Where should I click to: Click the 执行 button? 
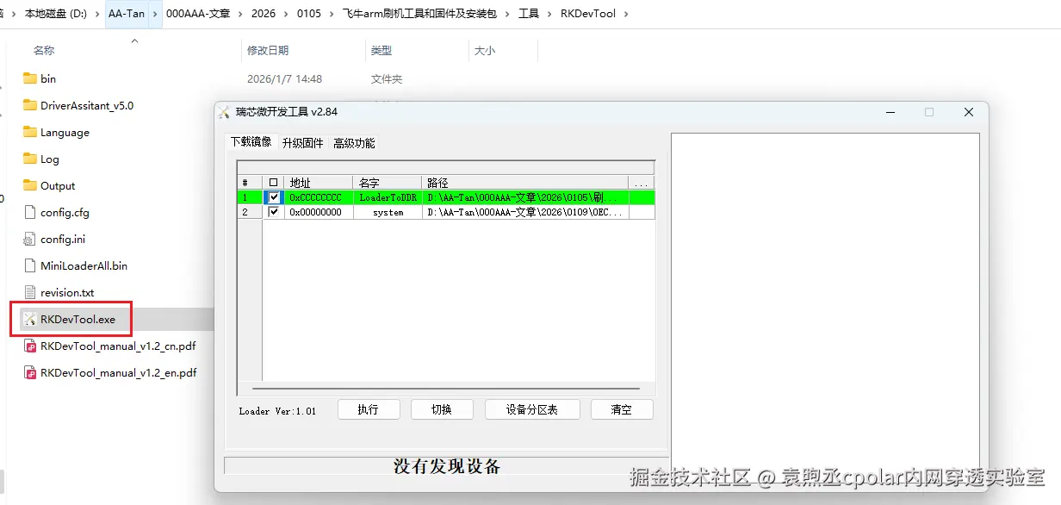(369, 409)
